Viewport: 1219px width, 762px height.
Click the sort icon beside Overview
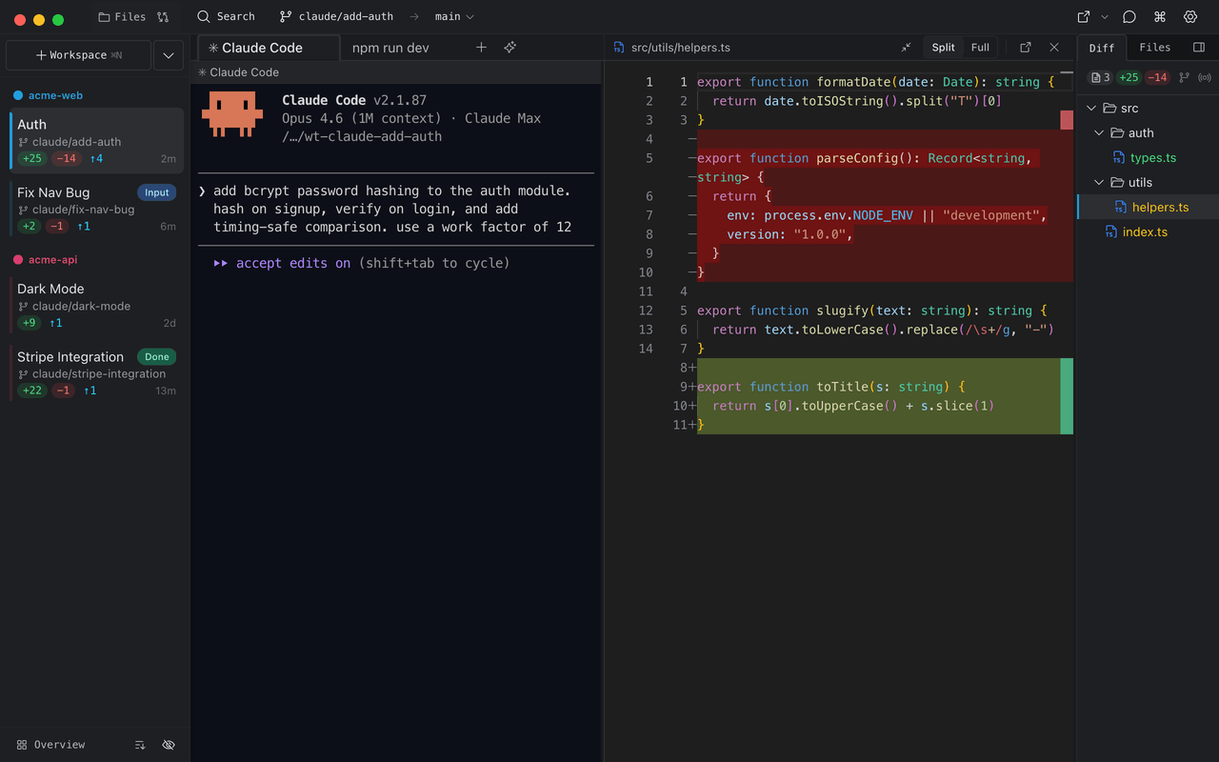point(140,745)
